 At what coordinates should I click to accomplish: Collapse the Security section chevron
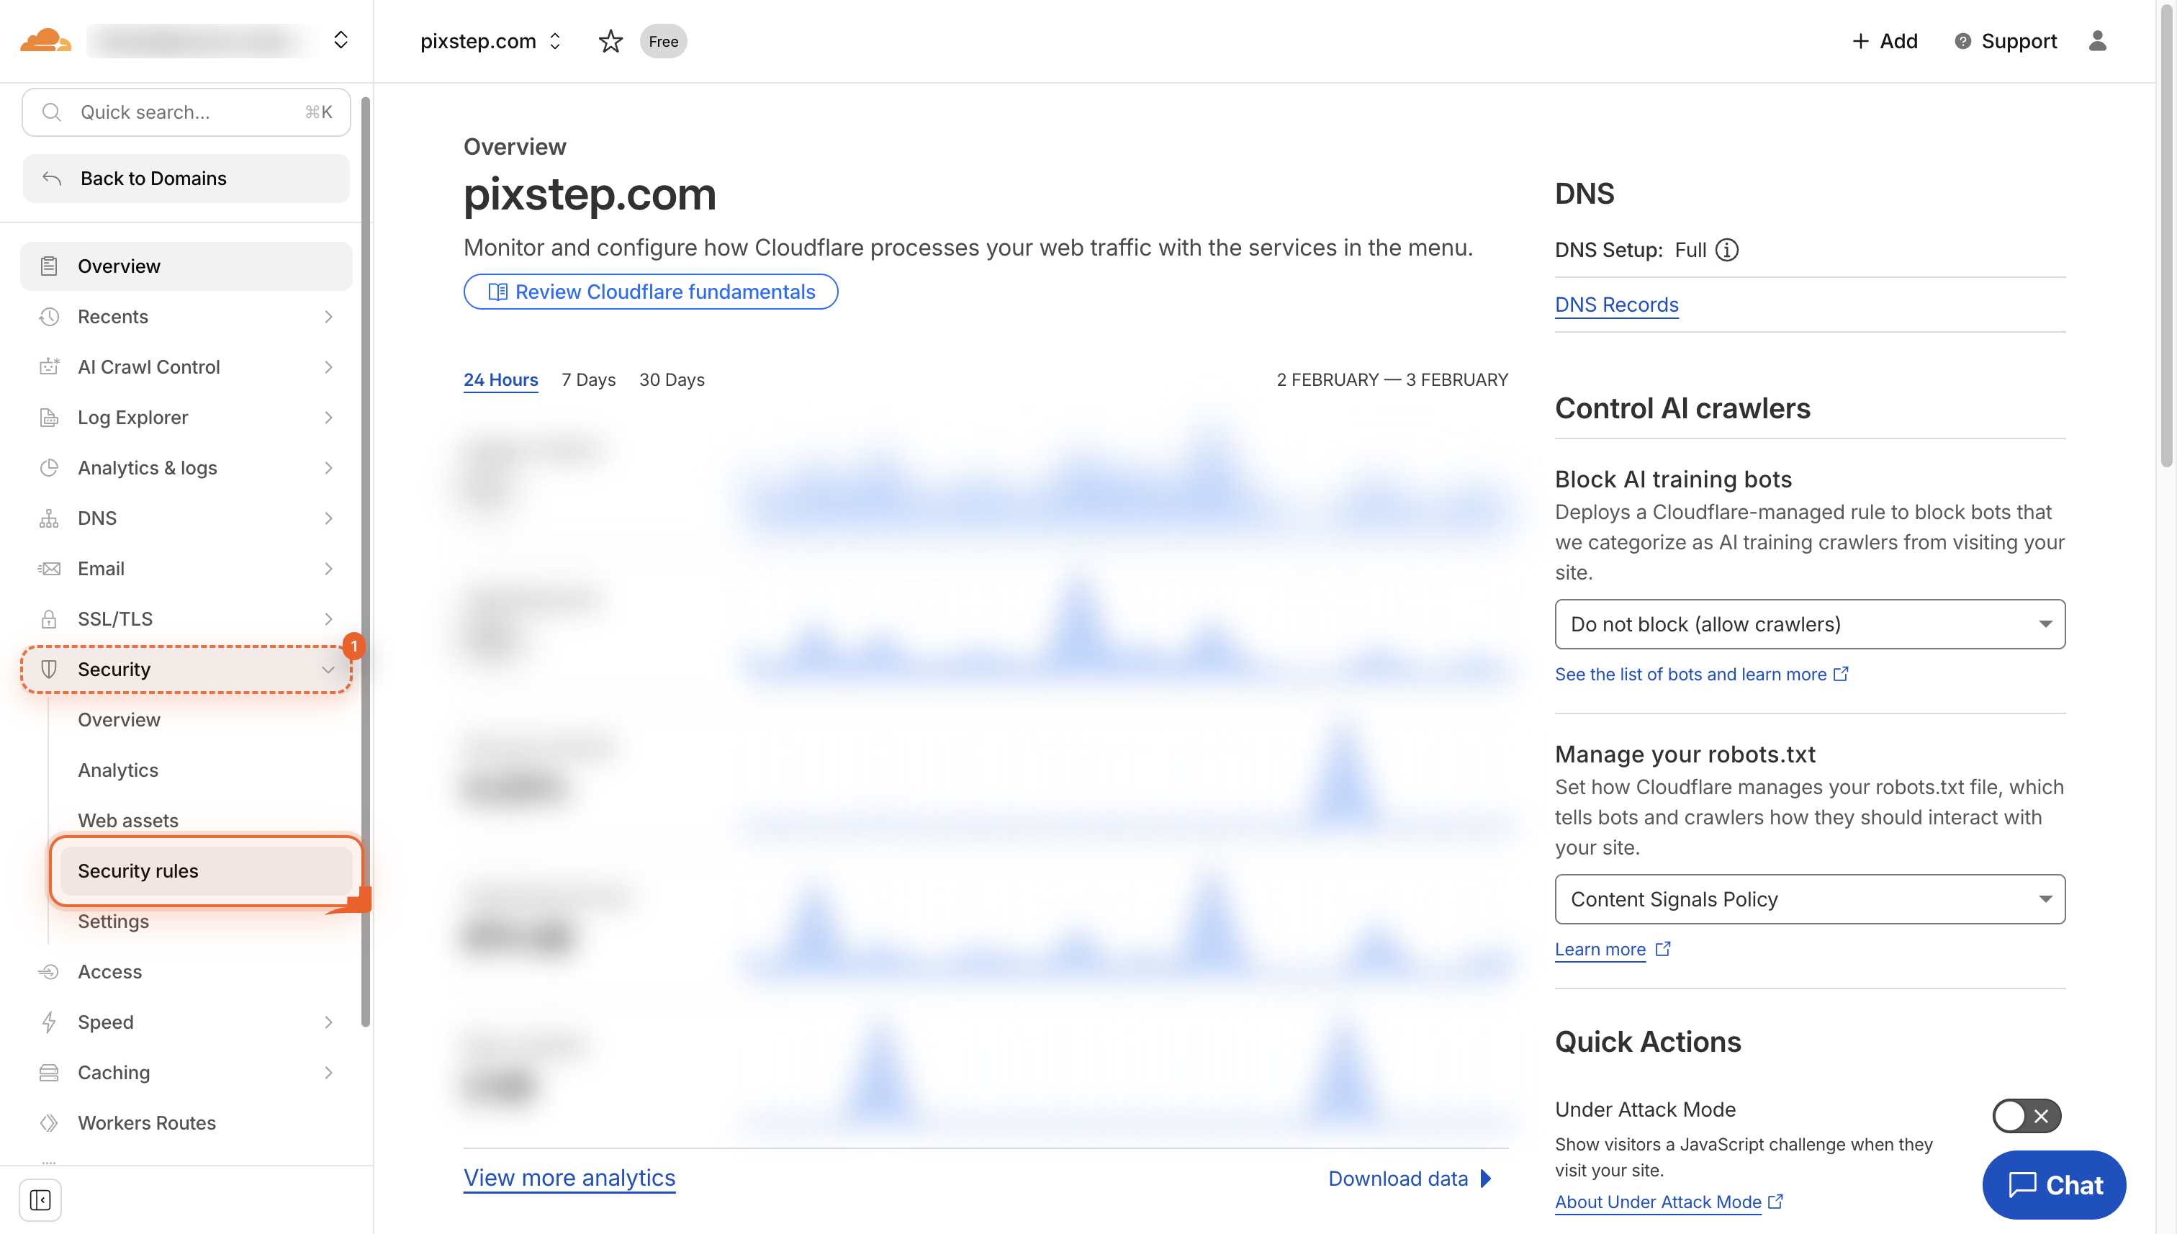tap(329, 669)
